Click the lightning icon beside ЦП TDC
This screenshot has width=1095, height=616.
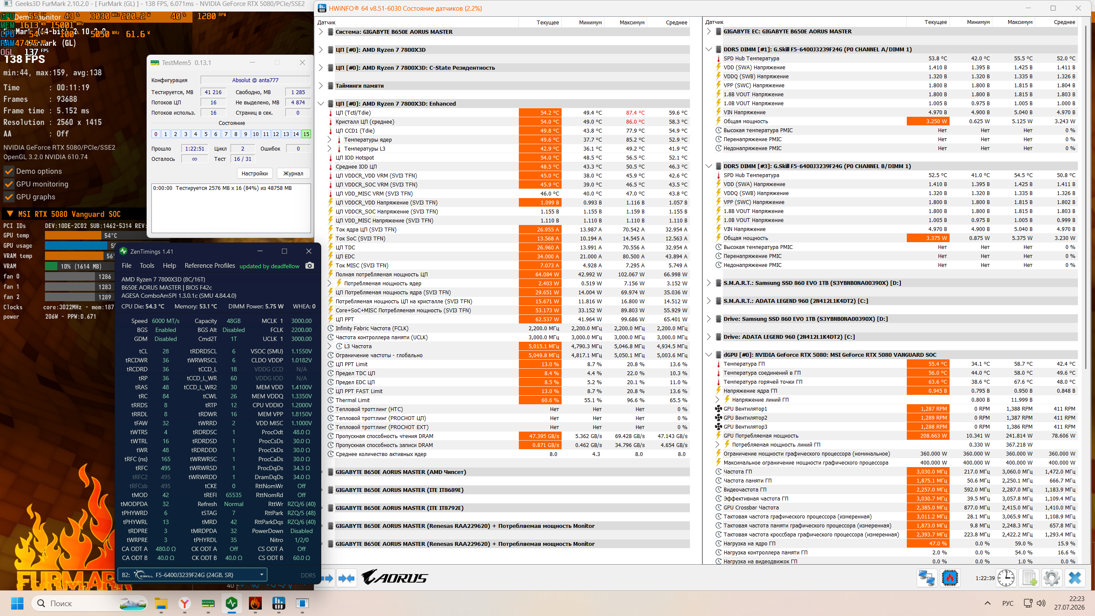pyautogui.click(x=331, y=247)
